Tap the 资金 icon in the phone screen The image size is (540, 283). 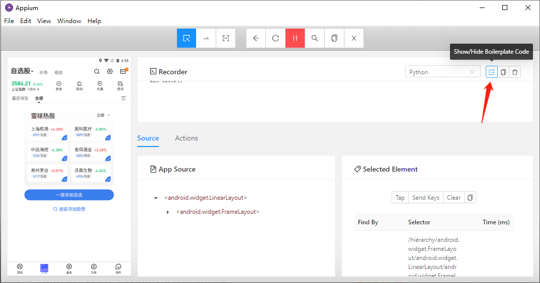point(59,86)
